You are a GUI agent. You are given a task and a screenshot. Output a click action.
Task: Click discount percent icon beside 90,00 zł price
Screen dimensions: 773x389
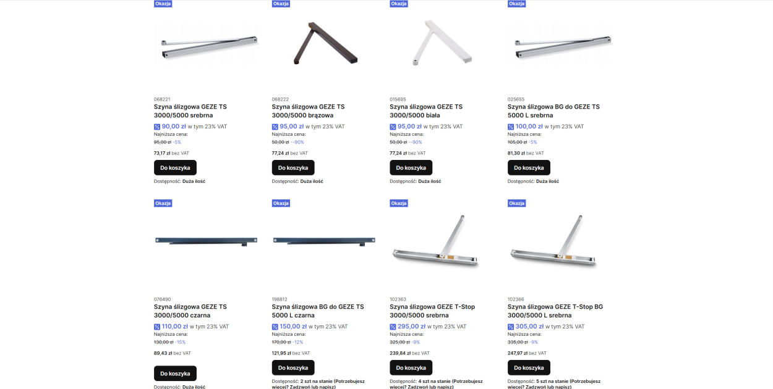(x=157, y=127)
